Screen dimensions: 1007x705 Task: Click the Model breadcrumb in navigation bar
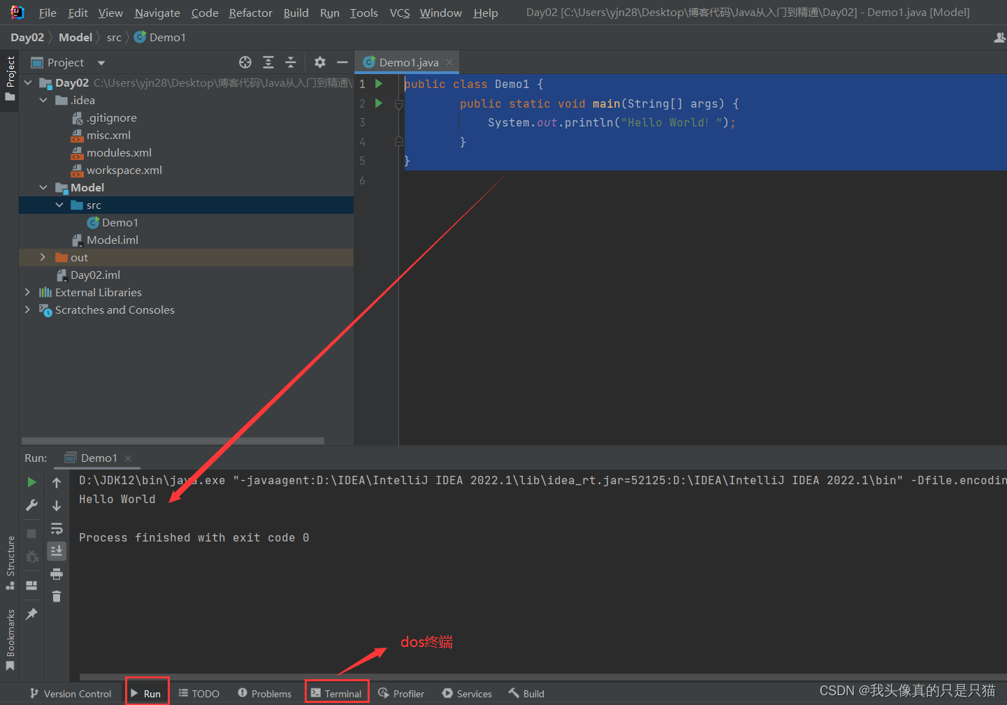75,38
